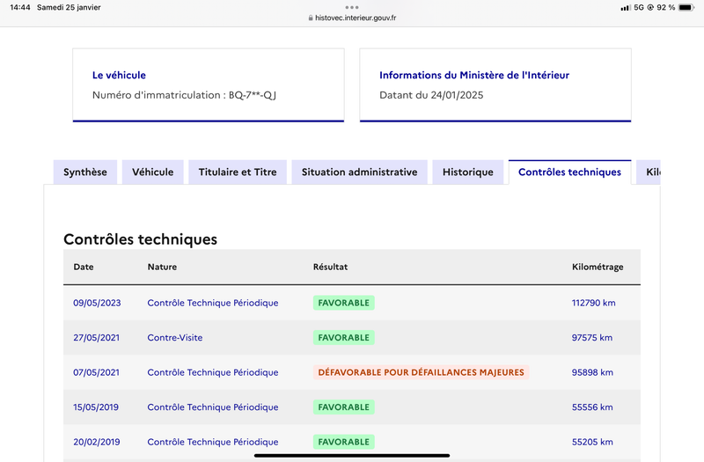
Task: Open the partially visible Kilométrage tab
Action: 649,172
